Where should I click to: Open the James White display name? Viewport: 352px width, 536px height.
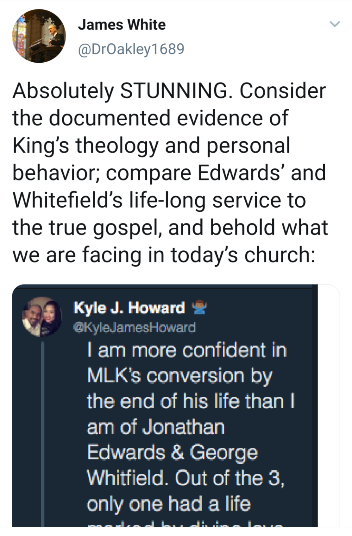122,25
